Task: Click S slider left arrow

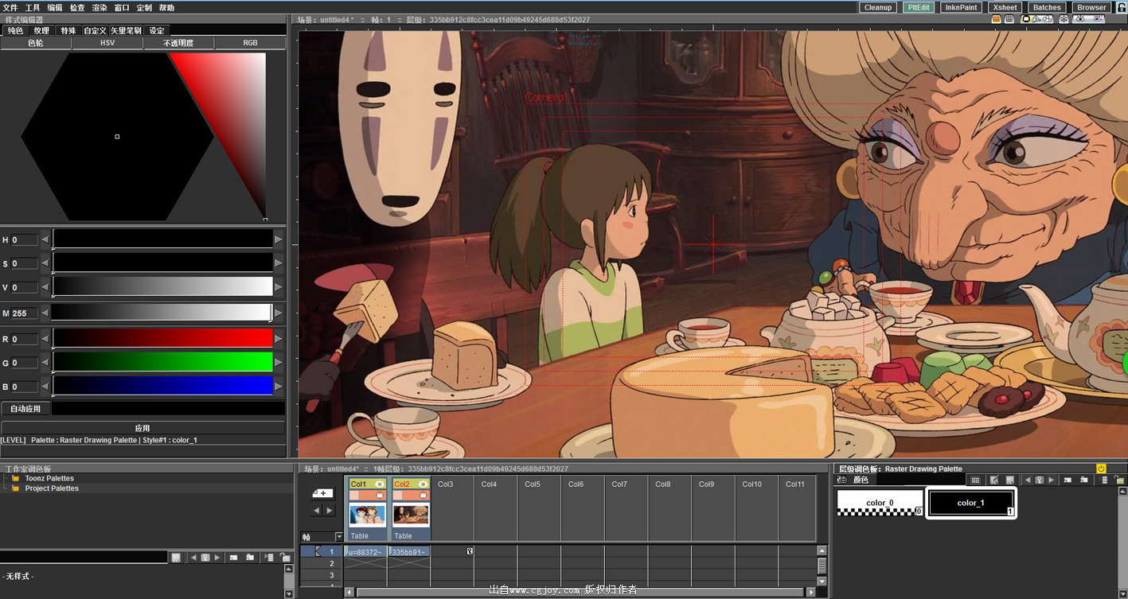Action: pos(45,263)
